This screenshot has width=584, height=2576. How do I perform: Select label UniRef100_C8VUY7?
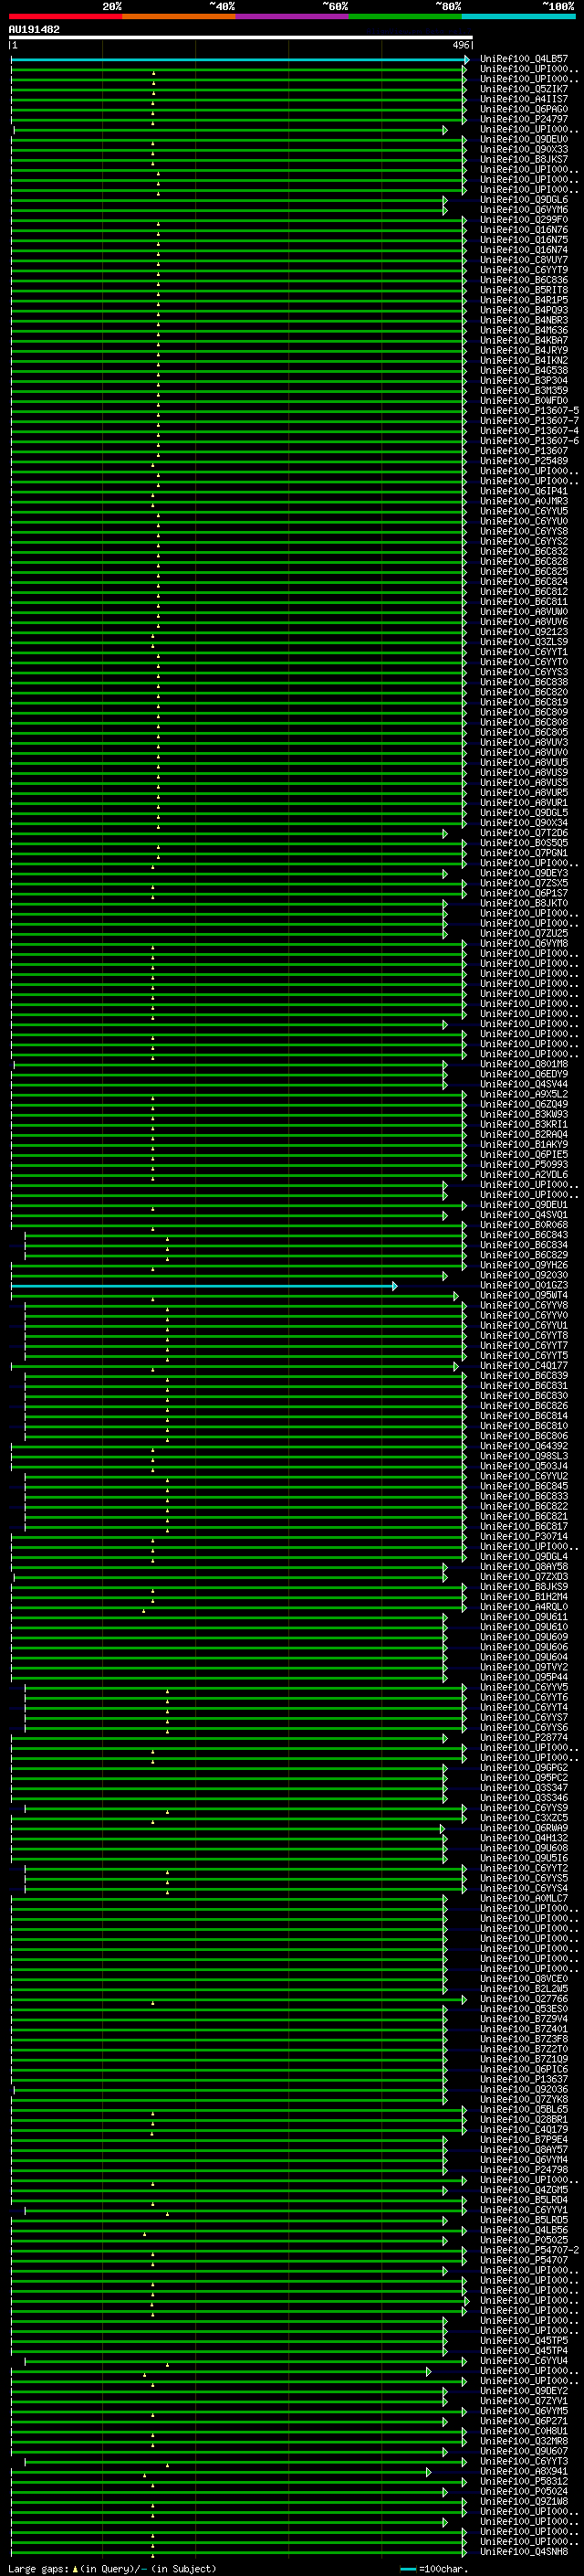click(524, 260)
